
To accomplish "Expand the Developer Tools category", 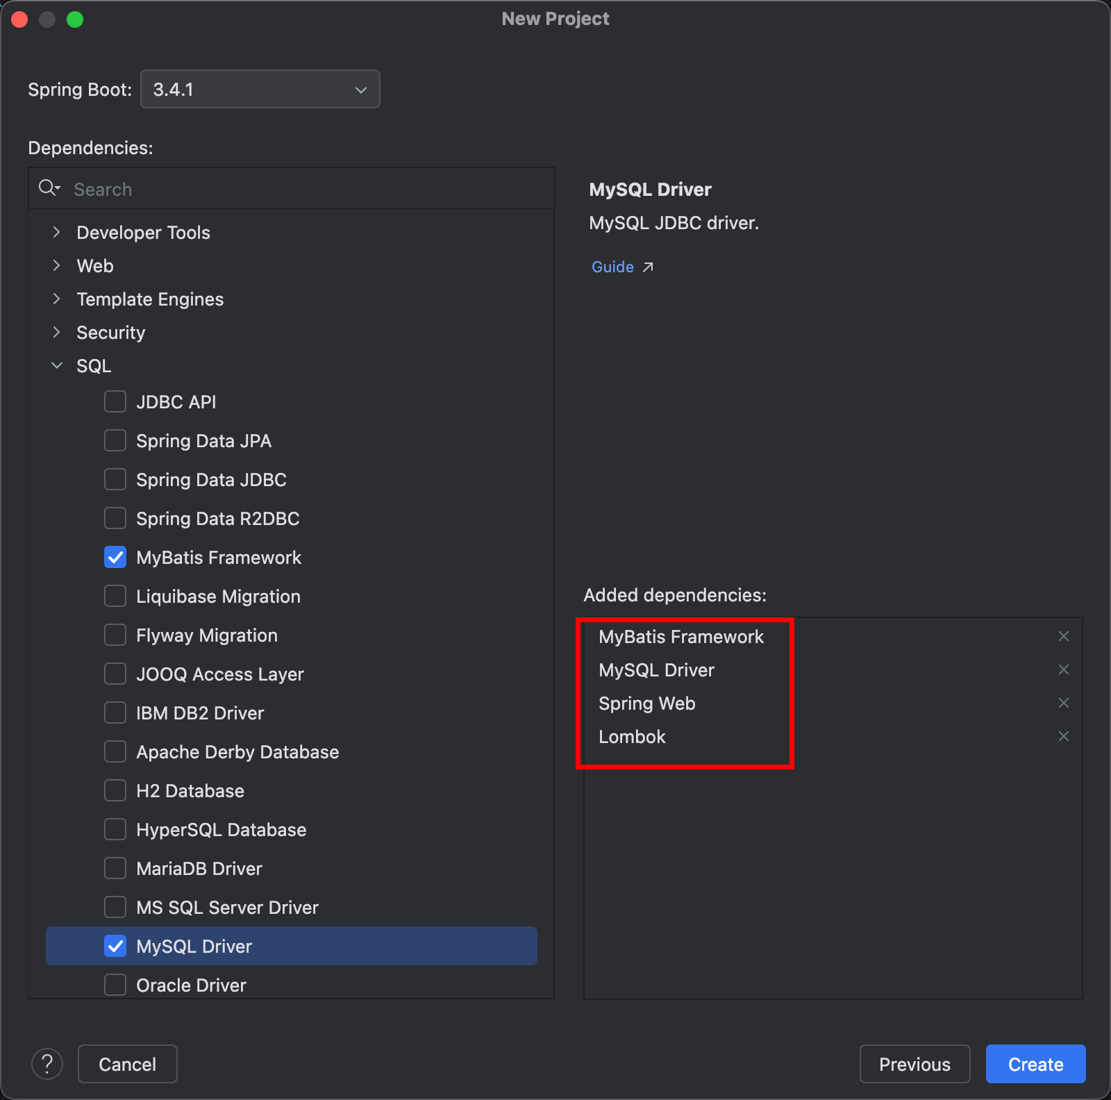I will (x=56, y=232).
